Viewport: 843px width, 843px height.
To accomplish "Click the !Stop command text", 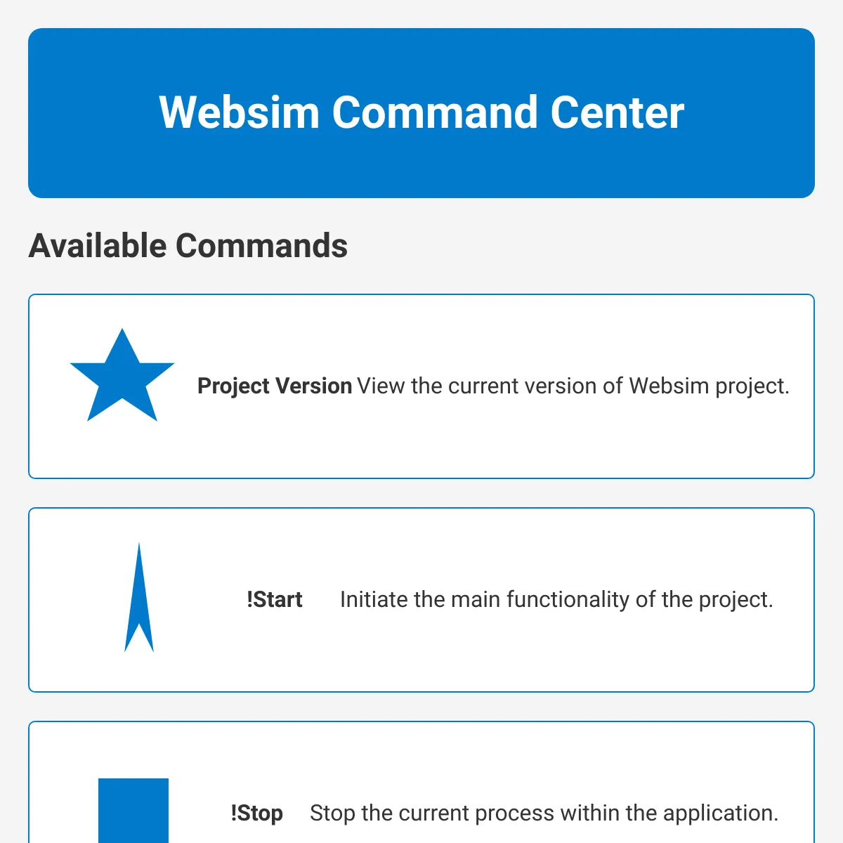I will click(257, 813).
